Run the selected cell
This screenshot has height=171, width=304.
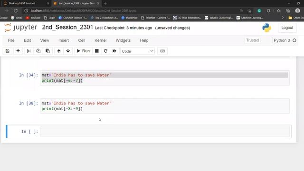[x=84, y=51]
